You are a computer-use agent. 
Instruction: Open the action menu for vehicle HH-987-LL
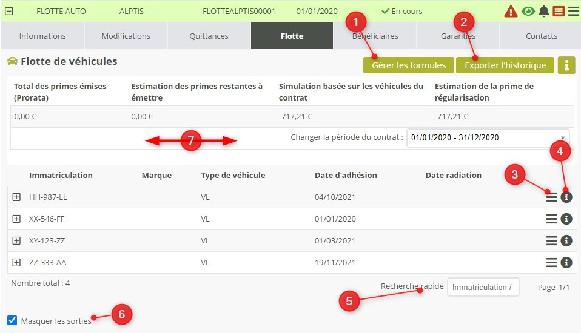click(551, 197)
